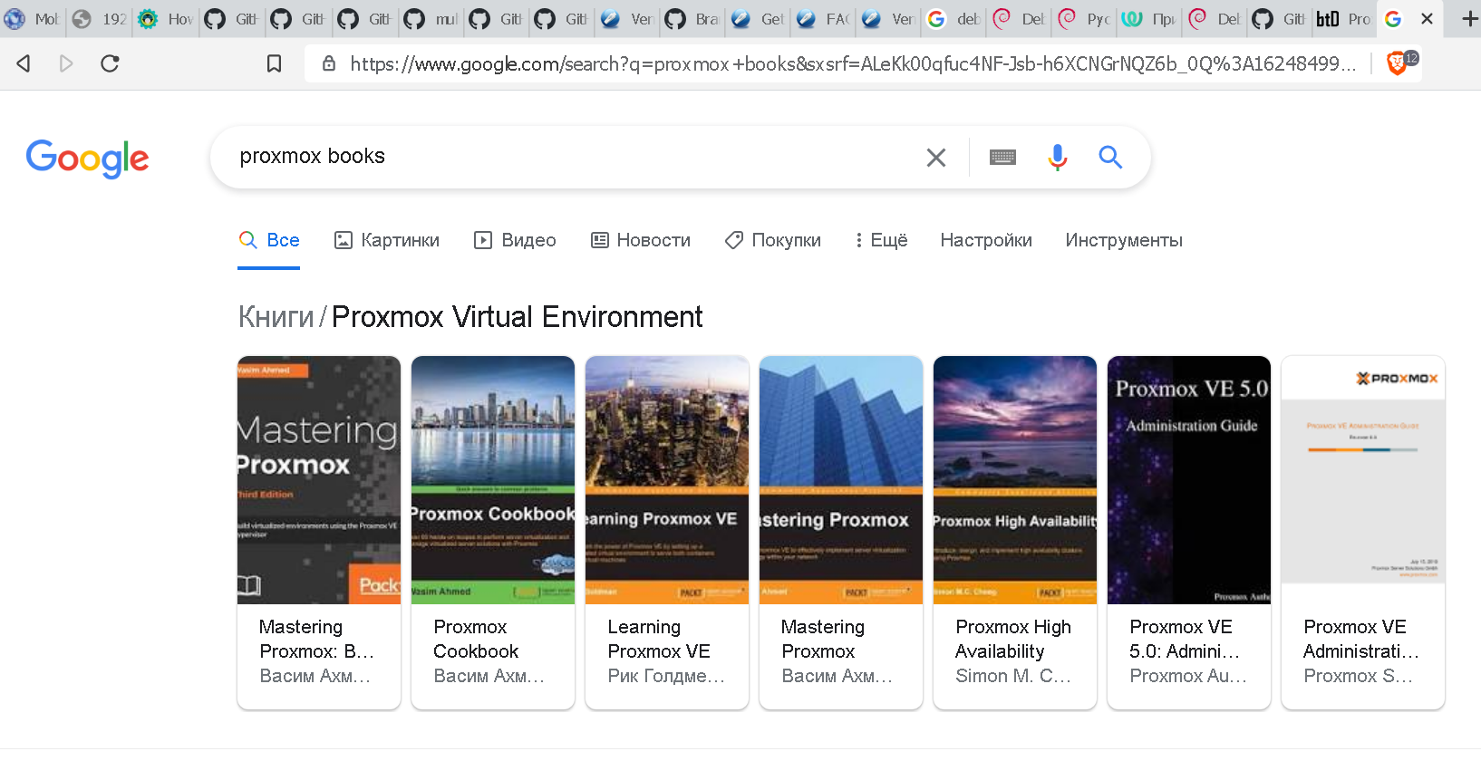The image size is (1481, 761).
Task: Switch to the Пр browser tab
Action: pyautogui.click(x=1149, y=18)
